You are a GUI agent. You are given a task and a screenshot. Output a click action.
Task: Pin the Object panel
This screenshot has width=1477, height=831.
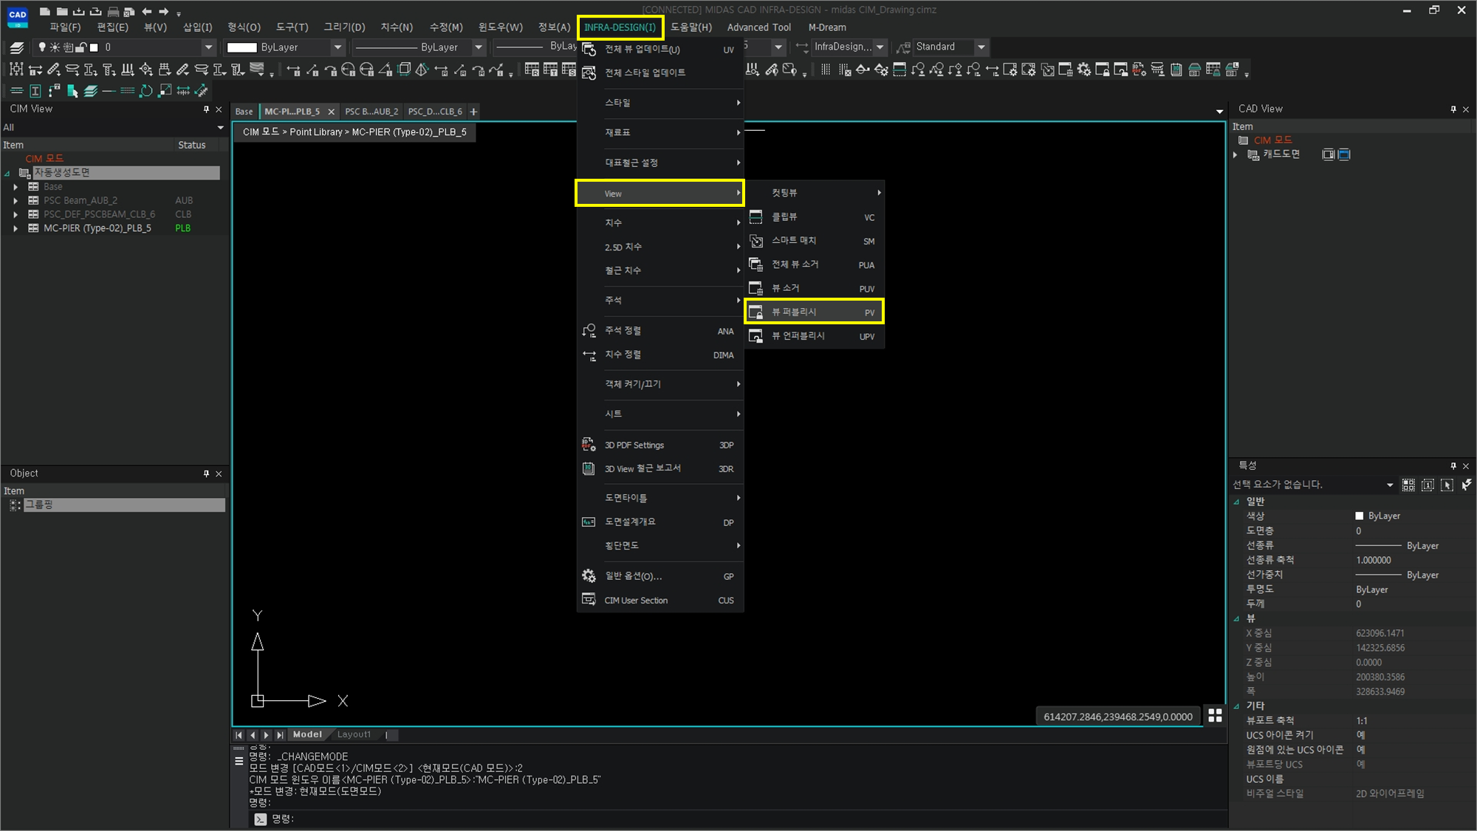point(206,473)
